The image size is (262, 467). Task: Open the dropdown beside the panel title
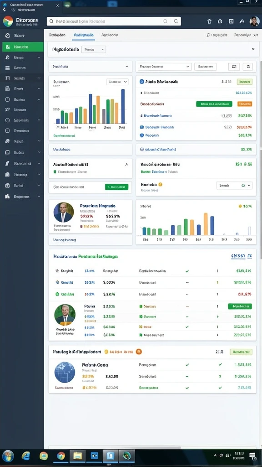94,49
